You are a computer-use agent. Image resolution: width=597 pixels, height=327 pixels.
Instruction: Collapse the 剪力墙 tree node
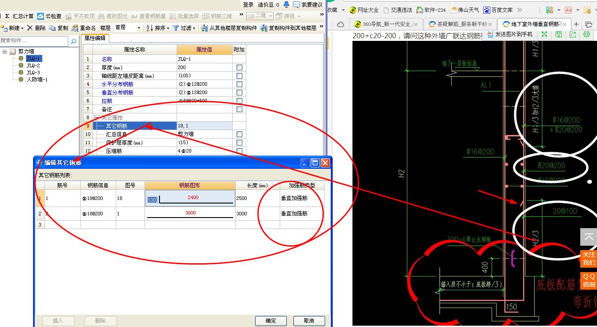[x=5, y=51]
